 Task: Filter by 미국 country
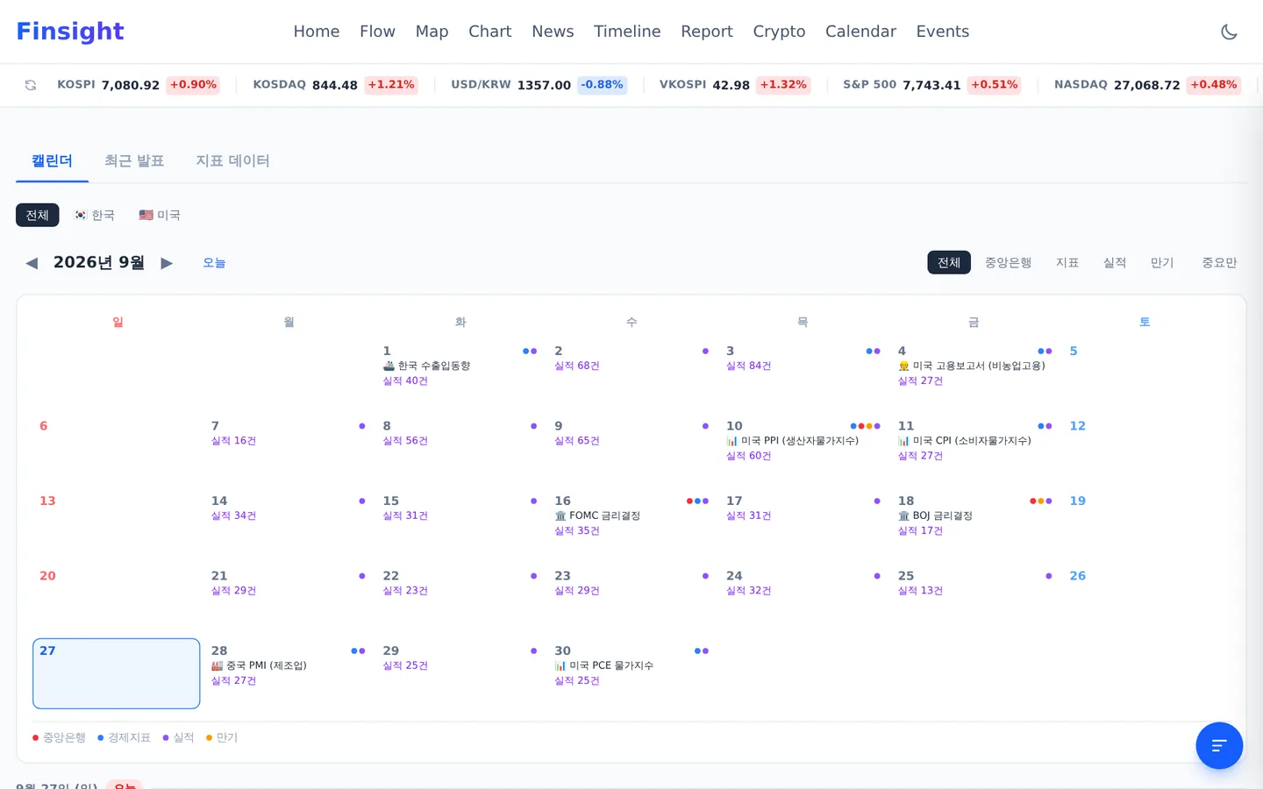[x=160, y=215]
